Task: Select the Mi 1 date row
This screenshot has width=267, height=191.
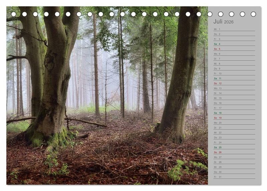Action: pos(217,29)
